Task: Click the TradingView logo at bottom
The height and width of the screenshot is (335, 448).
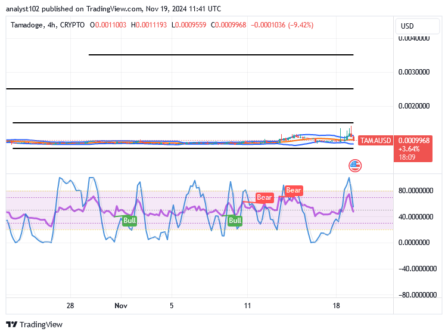Action: click(34, 324)
